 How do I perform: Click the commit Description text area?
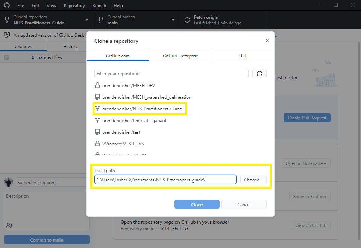coord(47,206)
